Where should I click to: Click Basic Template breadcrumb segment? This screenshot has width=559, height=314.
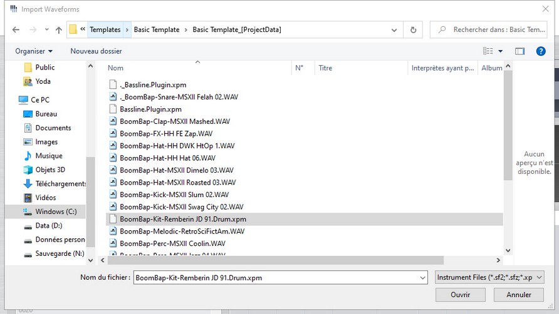point(157,29)
